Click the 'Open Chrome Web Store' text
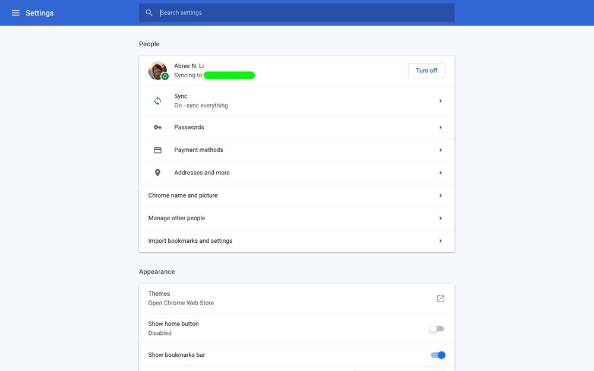 point(181,303)
